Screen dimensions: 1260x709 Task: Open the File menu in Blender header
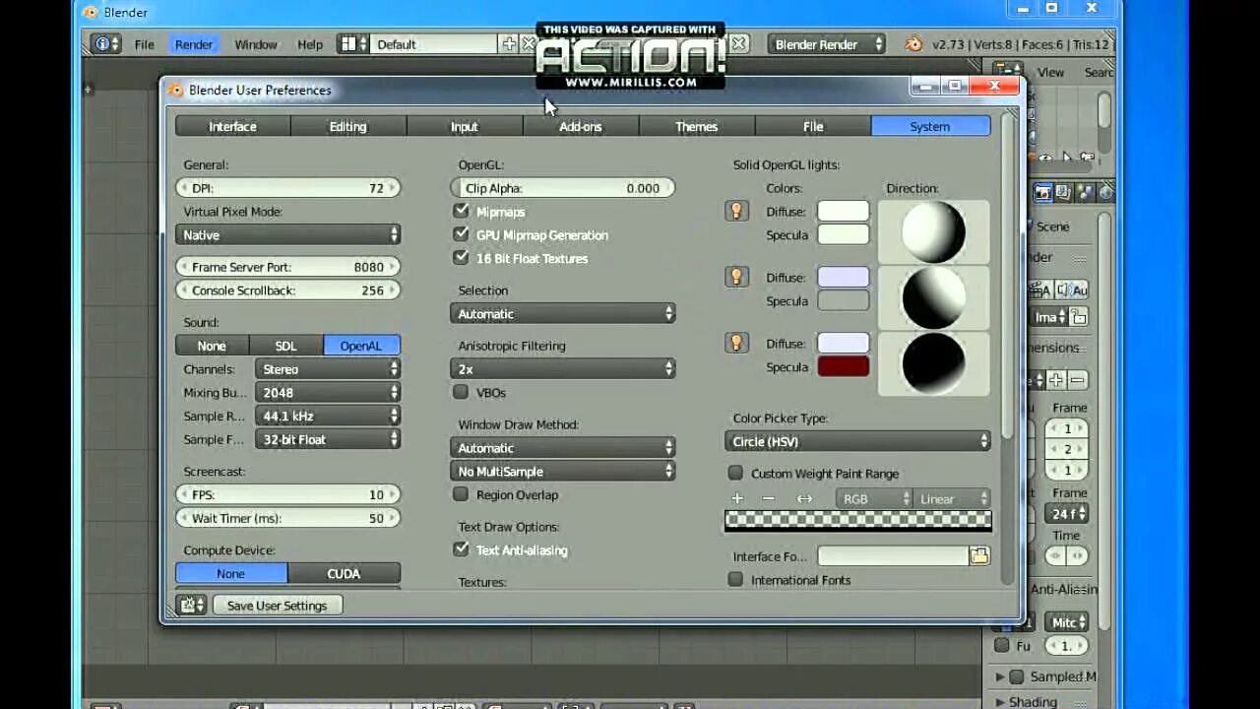click(x=144, y=44)
